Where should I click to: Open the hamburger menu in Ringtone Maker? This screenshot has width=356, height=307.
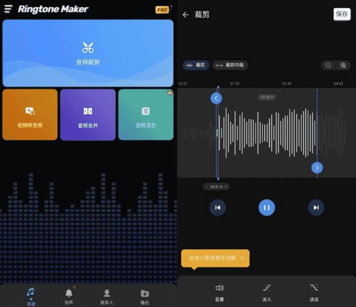pos(8,9)
